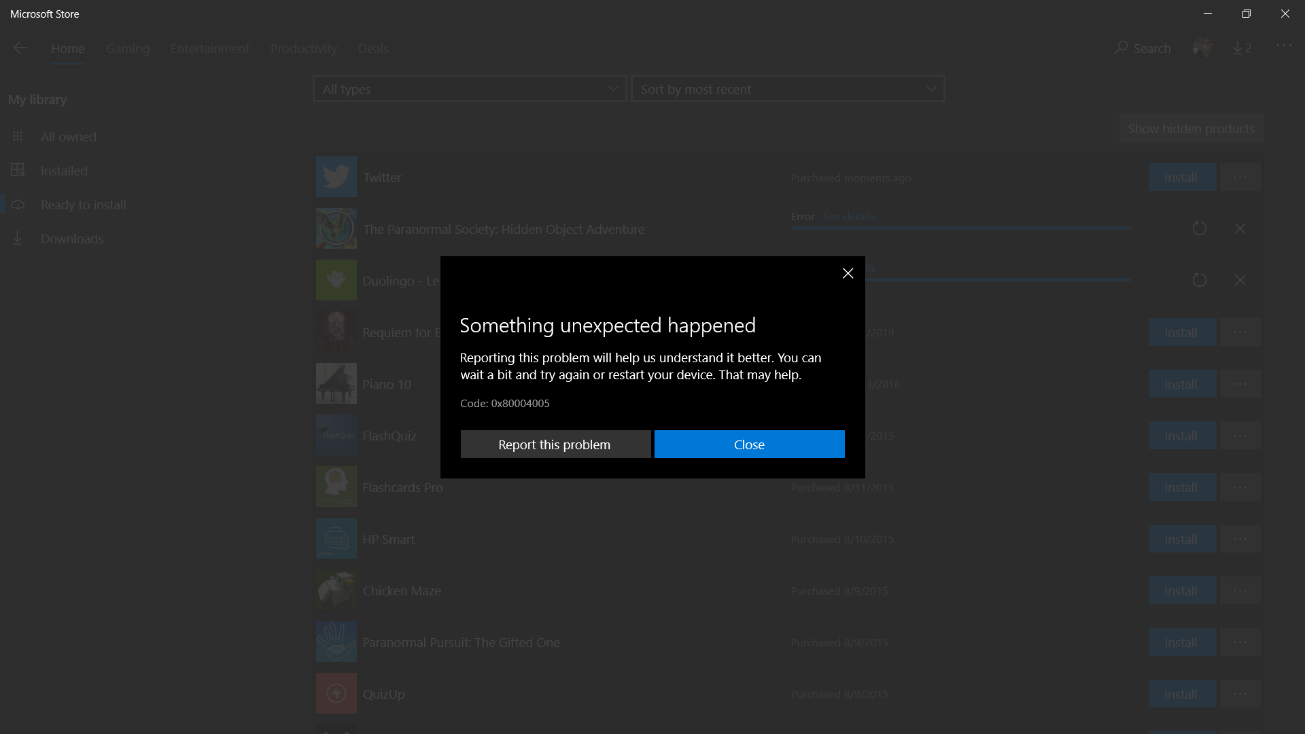Click the Piano 10 app icon
This screenshot has height=734, width=1305.
tap(336, 383)
